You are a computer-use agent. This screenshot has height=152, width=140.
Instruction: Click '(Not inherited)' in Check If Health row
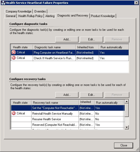click(x=85, y=58)
